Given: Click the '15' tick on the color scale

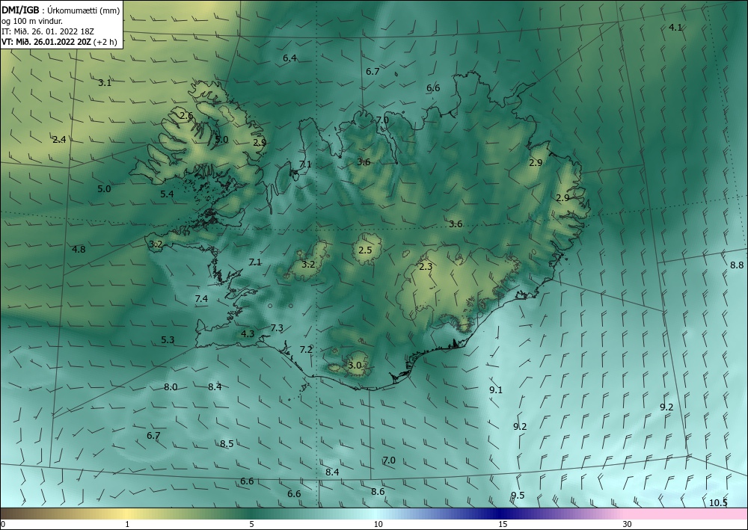Looking at the screenshot, I should tap(503, 524).
